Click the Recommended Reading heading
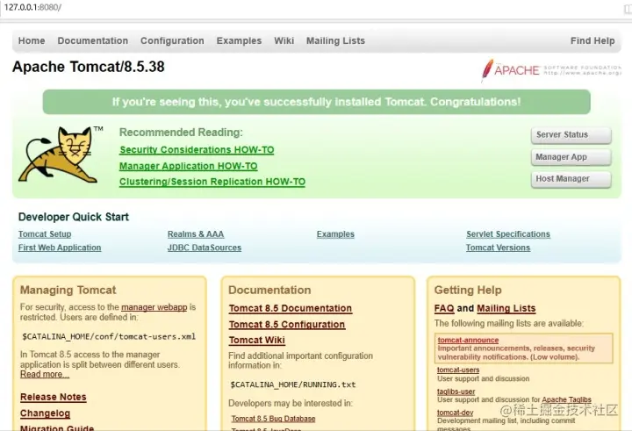The height and width of the screenshot is (431, 632). [181, 133]
